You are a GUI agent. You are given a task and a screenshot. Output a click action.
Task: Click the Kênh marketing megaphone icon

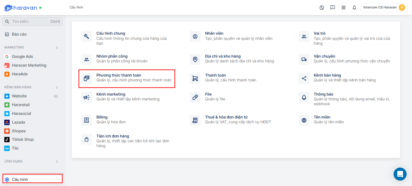pos(87,97)
